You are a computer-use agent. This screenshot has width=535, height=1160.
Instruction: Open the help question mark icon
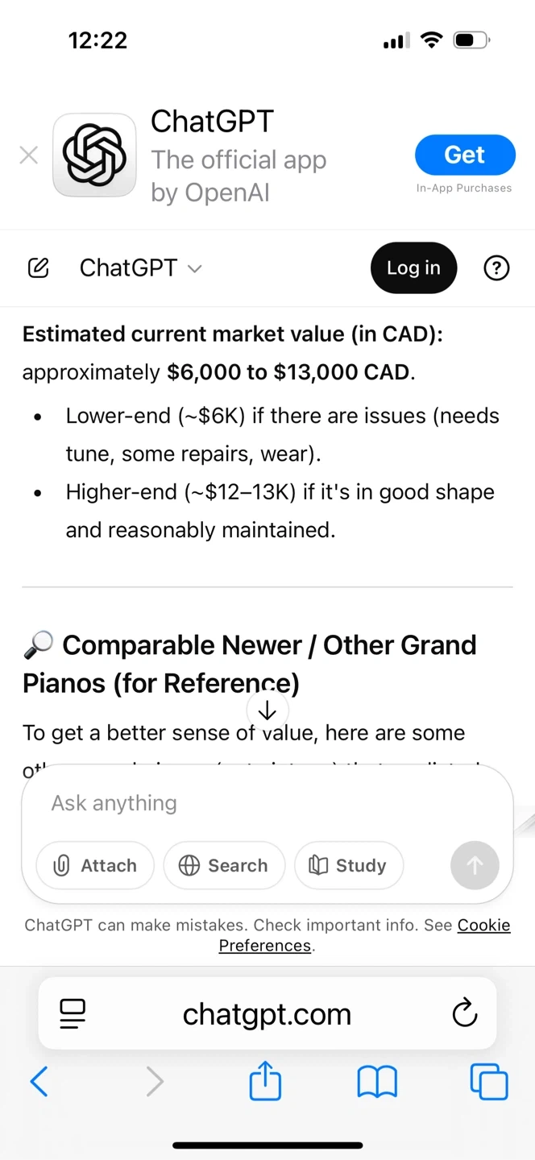click(x=496, y=268)
